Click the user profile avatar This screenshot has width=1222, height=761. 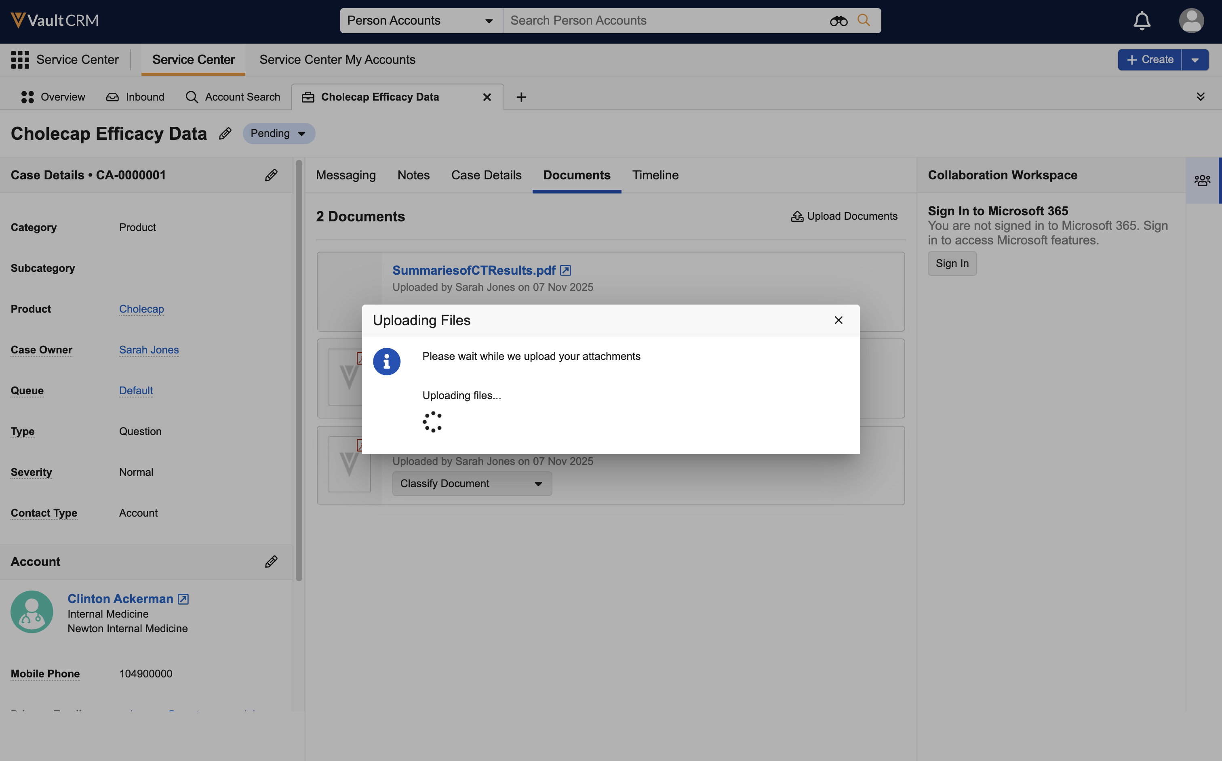tap(1191, 21)
